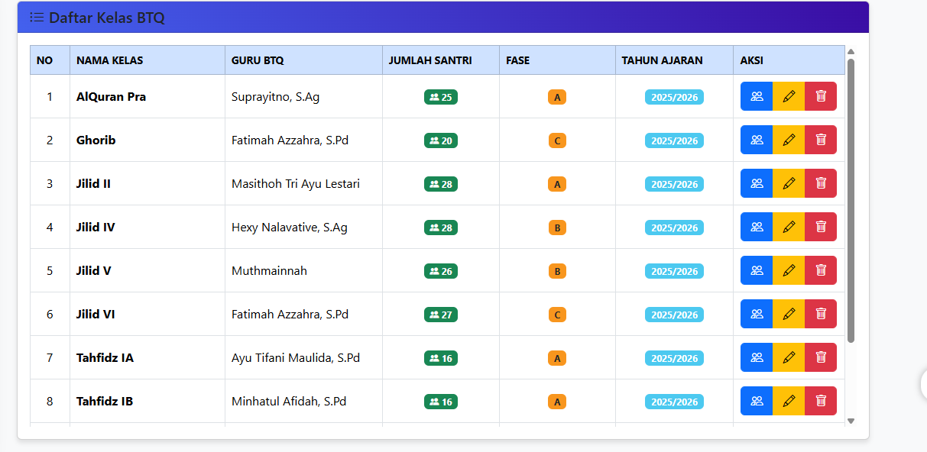
Task: Click the scrollbar up arrow
Action: 851,52
